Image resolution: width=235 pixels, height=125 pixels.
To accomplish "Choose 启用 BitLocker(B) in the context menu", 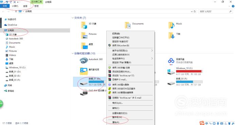I will point(121,46).
